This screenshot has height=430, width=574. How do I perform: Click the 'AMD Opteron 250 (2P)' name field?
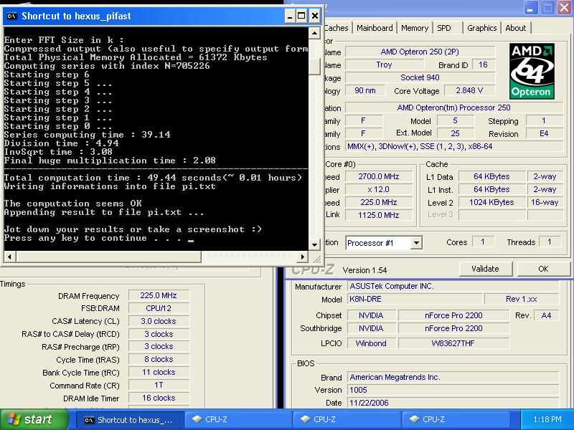point(420,52)
